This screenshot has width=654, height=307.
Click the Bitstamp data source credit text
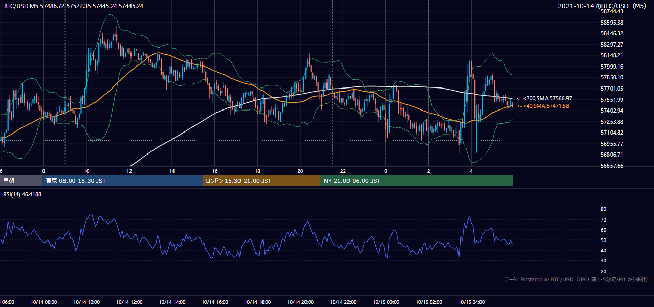[x=576, y=279]
